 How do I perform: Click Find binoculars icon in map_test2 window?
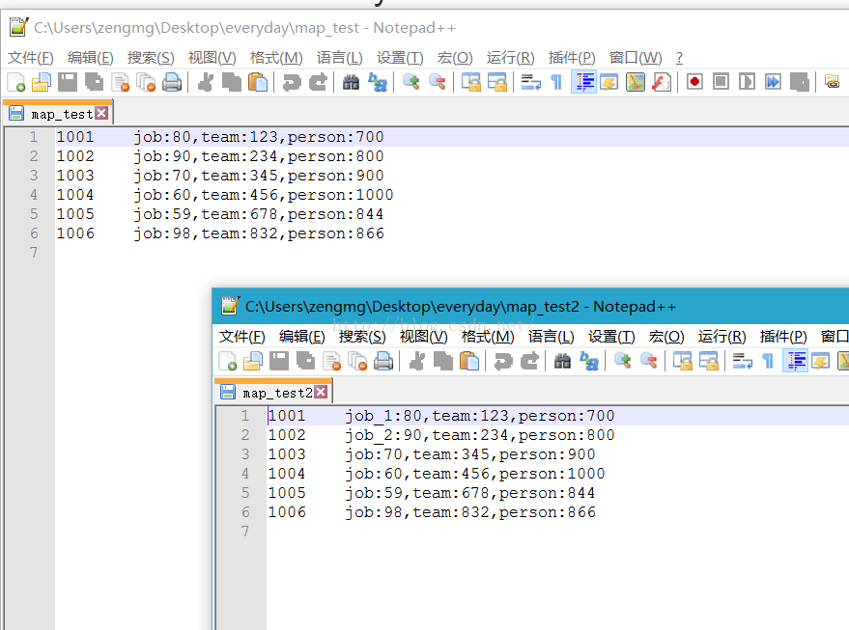point(562,361)
